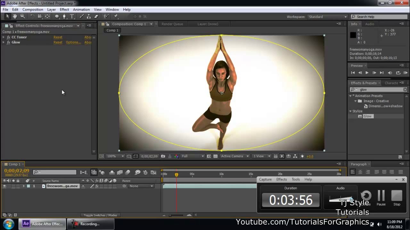The image size is (410, 230).
Task: Click Toggle Switches / Modes button
Action: pyautogui.click(x=100, y=215)
